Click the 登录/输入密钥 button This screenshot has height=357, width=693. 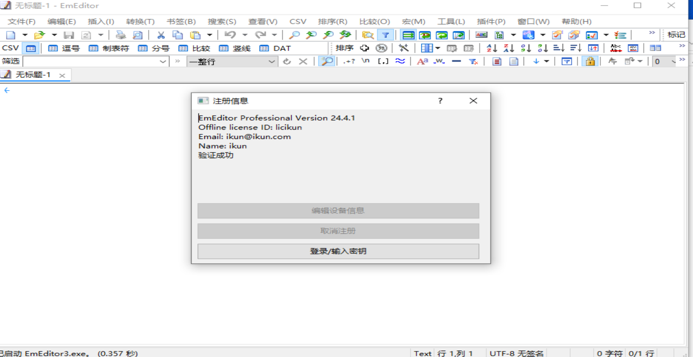coord(338,251)
